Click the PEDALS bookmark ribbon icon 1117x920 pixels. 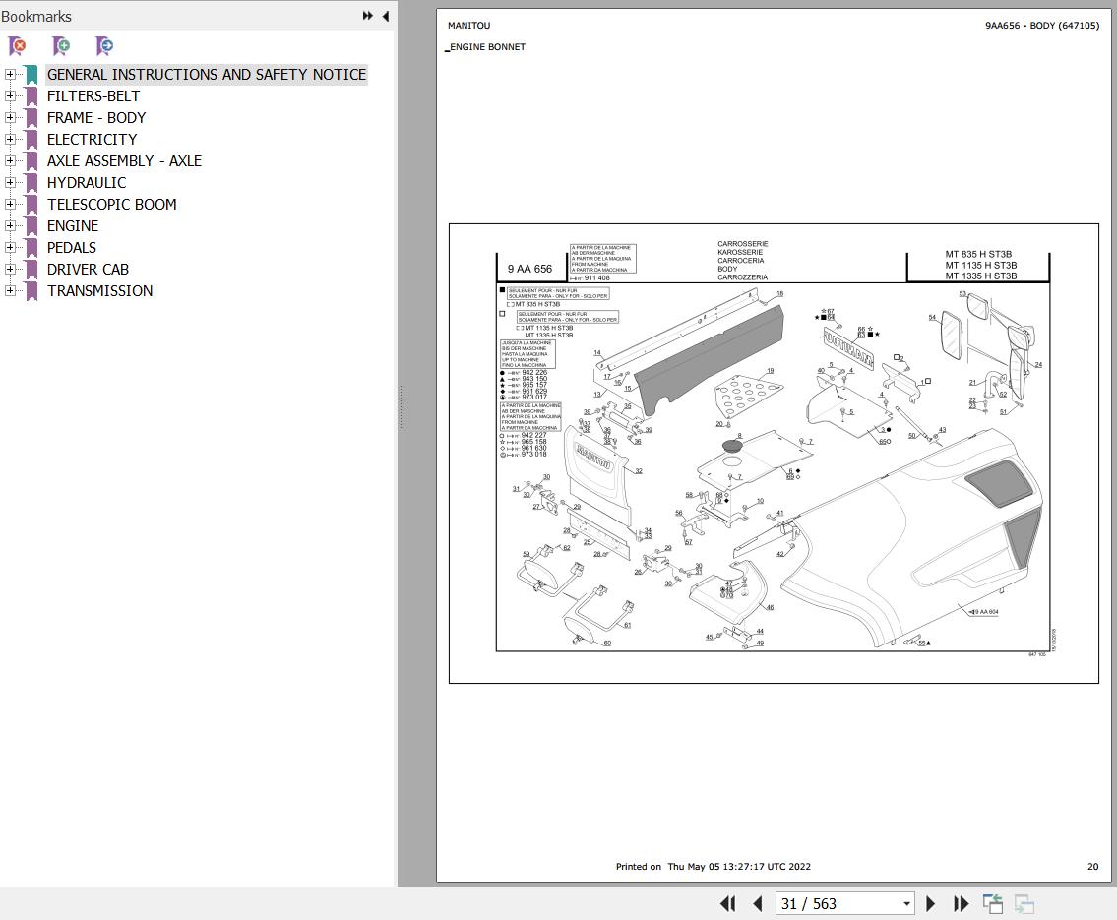pos(31,248)
